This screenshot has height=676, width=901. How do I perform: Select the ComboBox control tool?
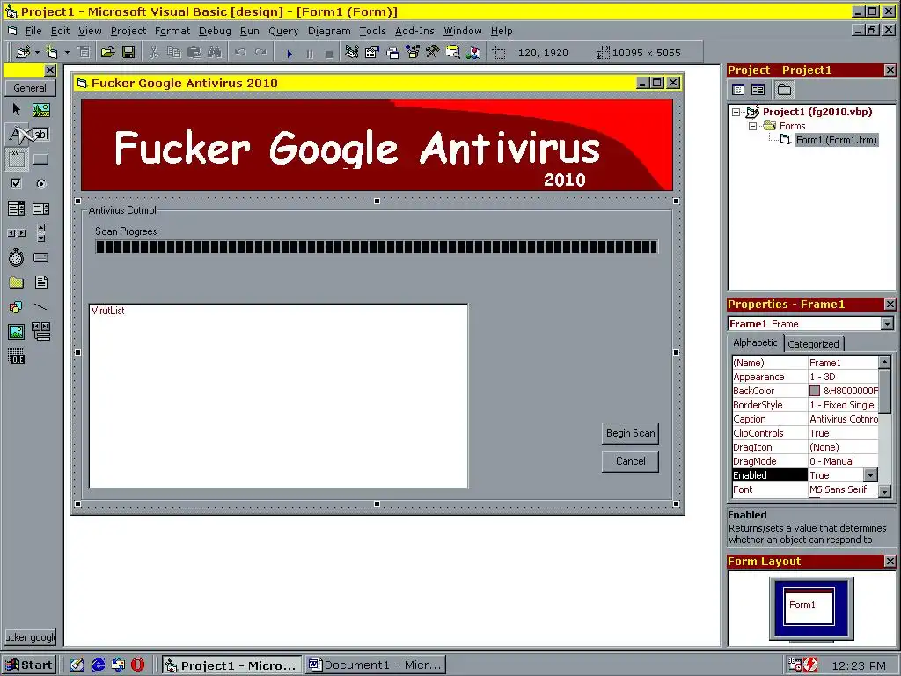[x=16, y=209]
